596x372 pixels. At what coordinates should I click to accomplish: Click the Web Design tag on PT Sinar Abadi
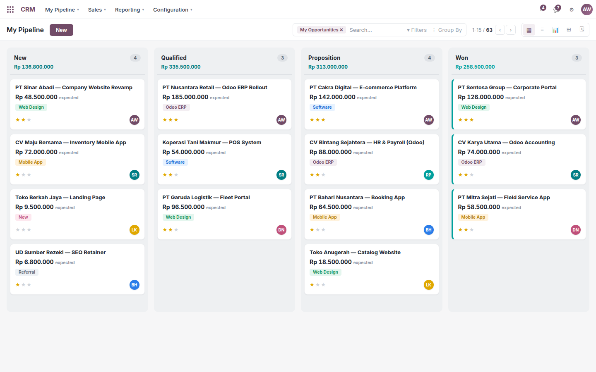coord(31,107)
